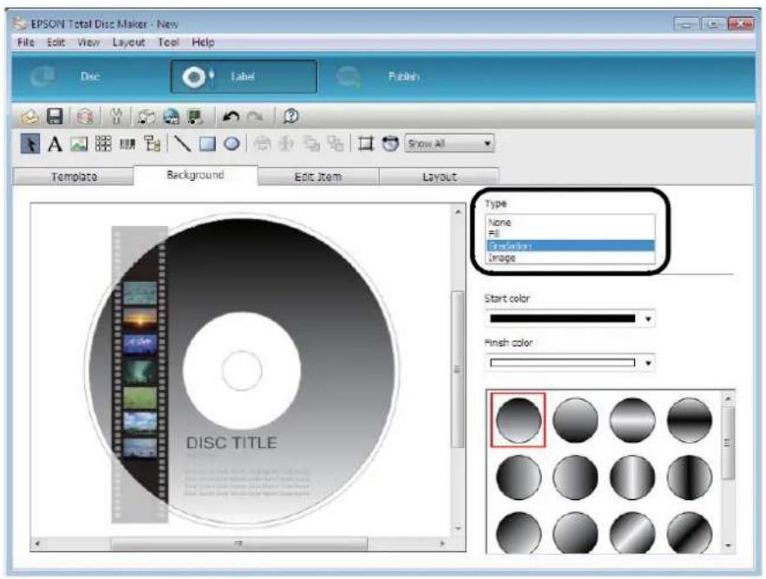Viewport: 766px width, 579px height.
Task: Open the View menu
Action: pos(88,42)
